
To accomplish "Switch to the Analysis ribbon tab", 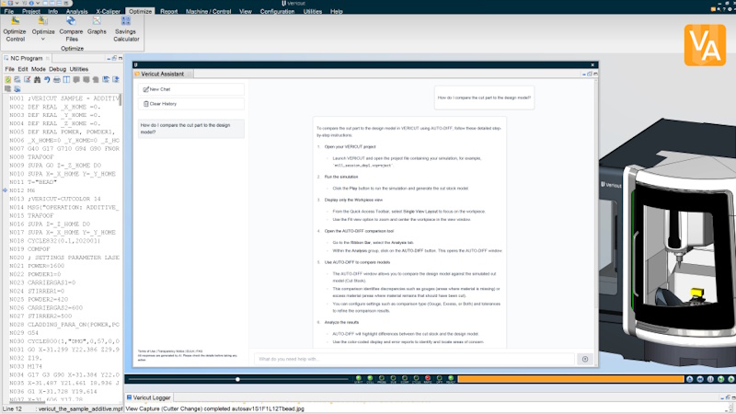I will coord(76,11).
